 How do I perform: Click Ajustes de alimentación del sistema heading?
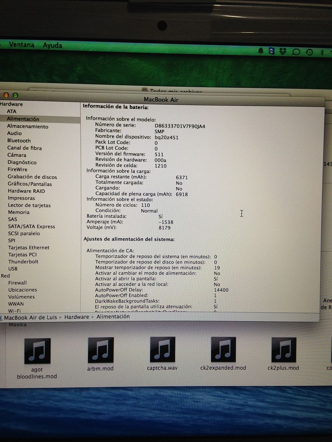coord(129,239)
